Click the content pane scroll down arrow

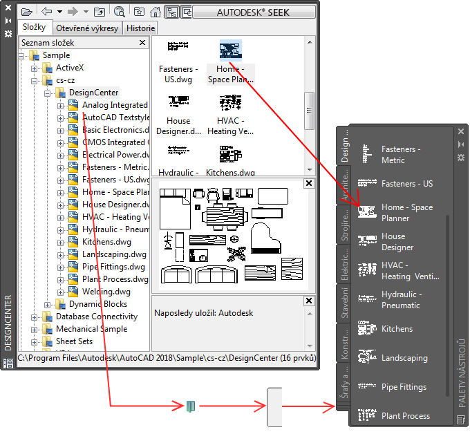[310, 170]
